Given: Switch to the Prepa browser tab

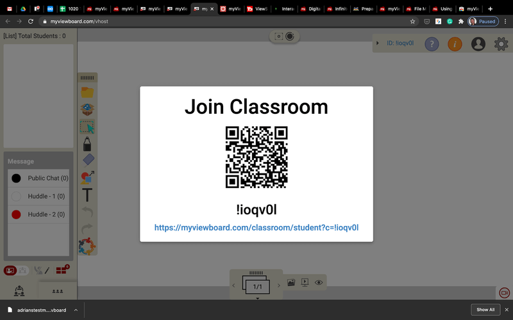Looking at the screenshot, I should point(364,9).
